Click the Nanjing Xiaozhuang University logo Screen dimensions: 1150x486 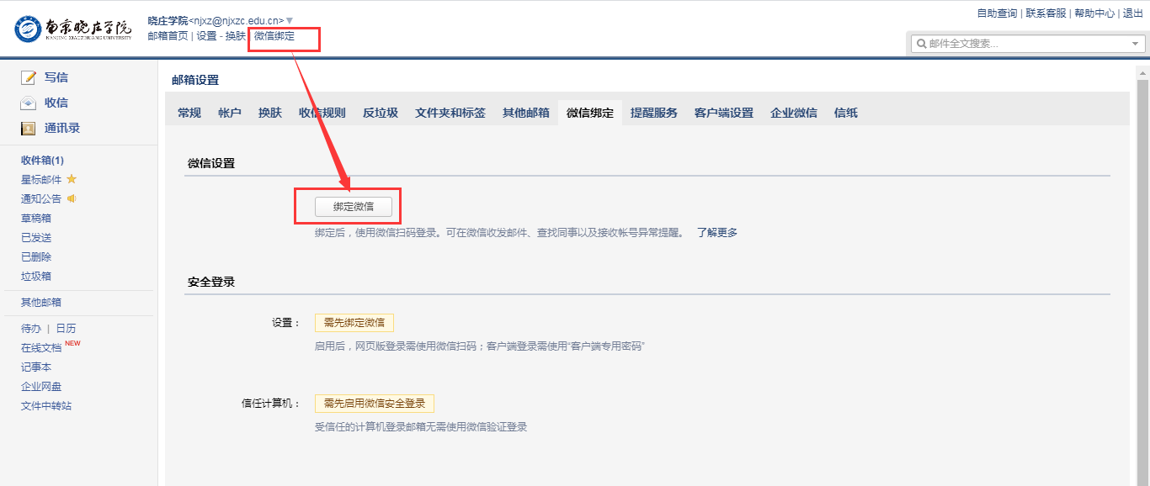click(x=73, y=29)
